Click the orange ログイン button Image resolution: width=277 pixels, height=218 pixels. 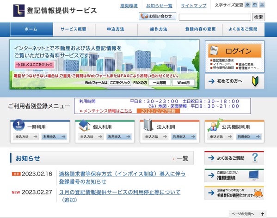pos(234,51)
